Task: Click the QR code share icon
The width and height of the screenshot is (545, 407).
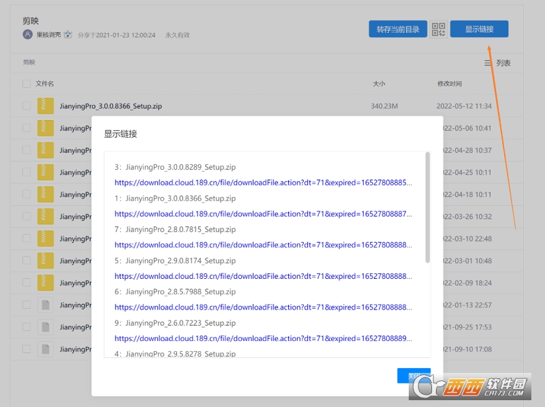Action: (x=437, y=29)
